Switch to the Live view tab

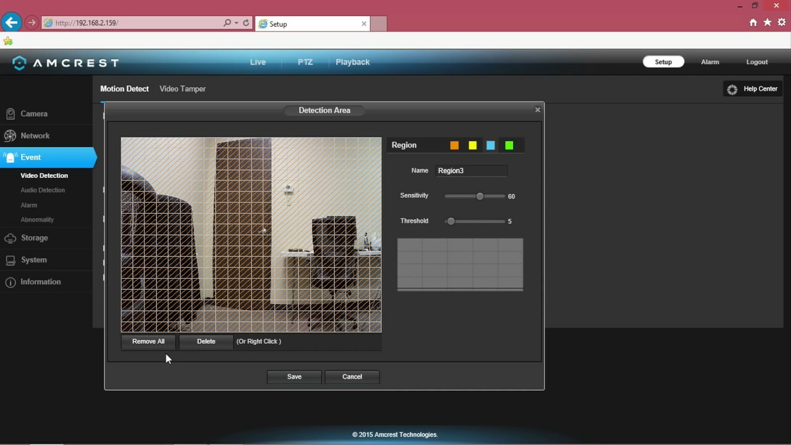pos(258,62)
